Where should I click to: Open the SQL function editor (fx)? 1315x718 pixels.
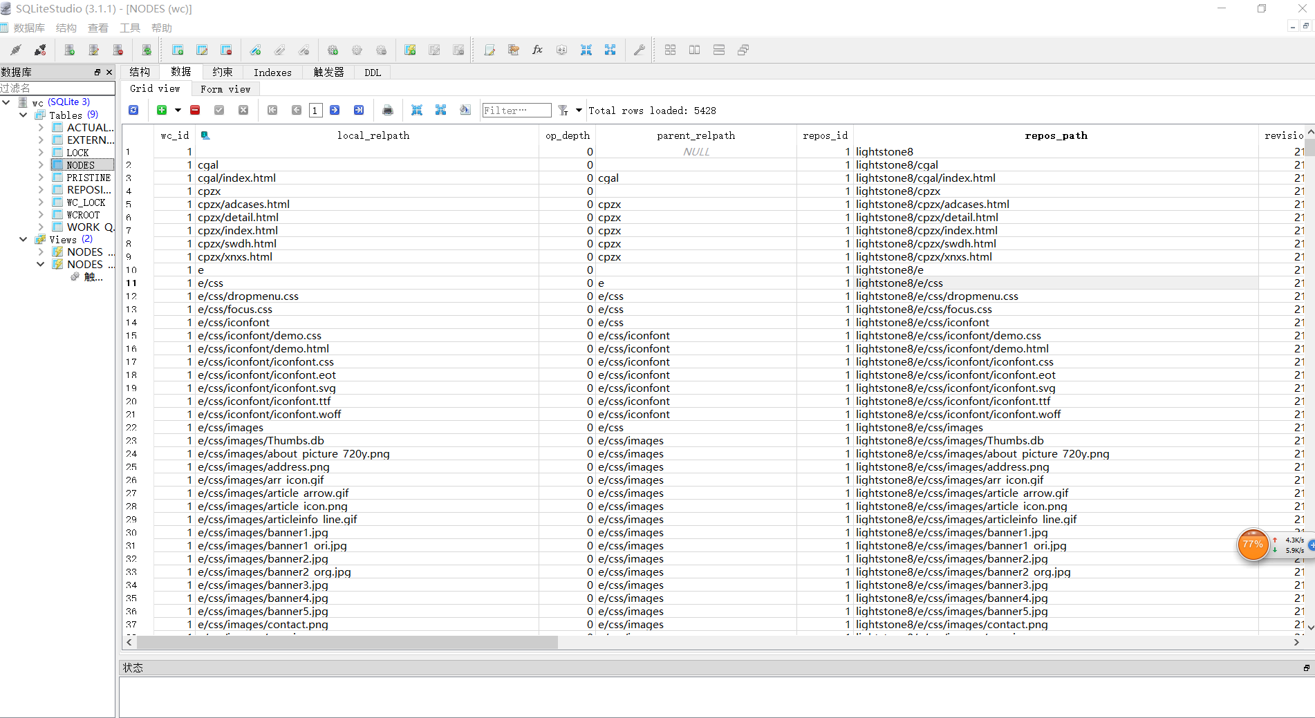coord(537,50)
